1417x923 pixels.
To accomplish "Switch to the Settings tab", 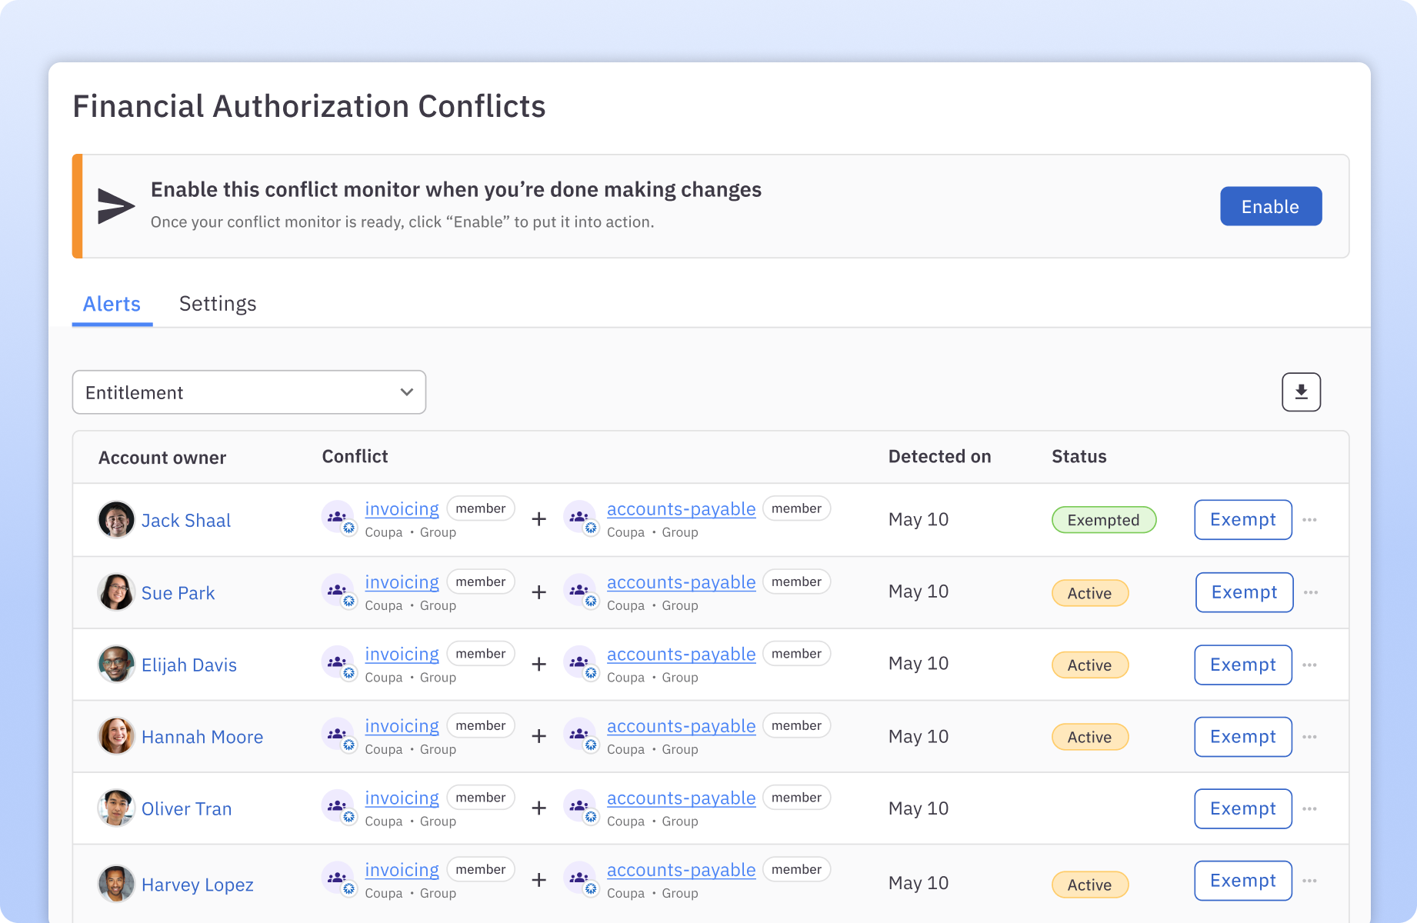I will (x=218, y=304).
